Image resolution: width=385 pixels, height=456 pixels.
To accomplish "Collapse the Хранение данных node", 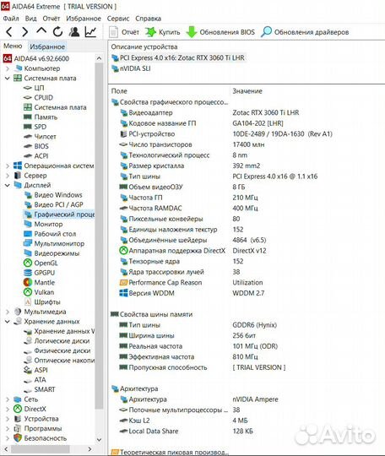I will coord(8,322).
